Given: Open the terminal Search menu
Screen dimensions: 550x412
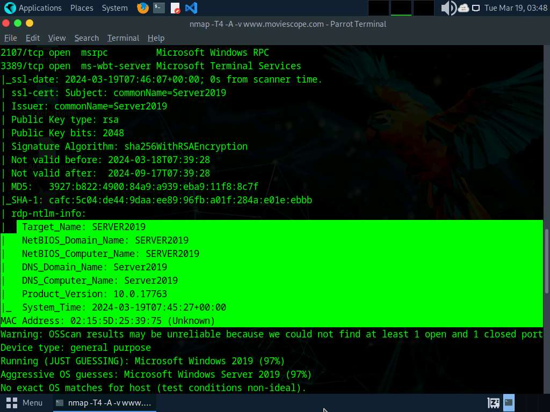Looking at the screenshot, I should click(86, 38).
